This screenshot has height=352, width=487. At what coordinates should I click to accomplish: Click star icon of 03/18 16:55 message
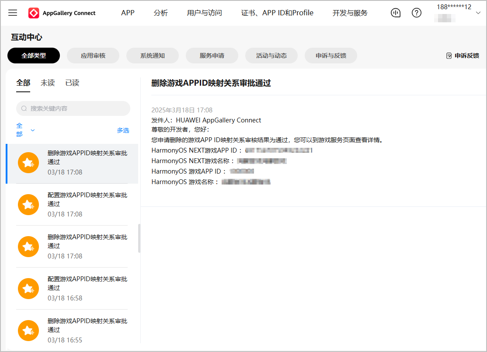pyautogui.click(x=28, y=331)
